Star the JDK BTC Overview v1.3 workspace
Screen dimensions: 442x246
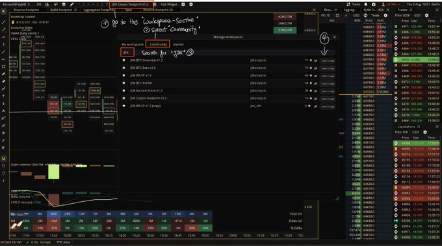coord(123,60)
